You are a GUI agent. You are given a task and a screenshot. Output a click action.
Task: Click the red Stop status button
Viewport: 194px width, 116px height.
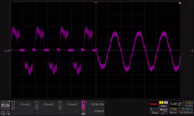[x=154, y=104]
